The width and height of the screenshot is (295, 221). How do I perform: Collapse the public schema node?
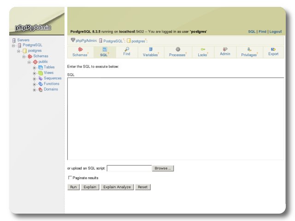tap(29, 62)
